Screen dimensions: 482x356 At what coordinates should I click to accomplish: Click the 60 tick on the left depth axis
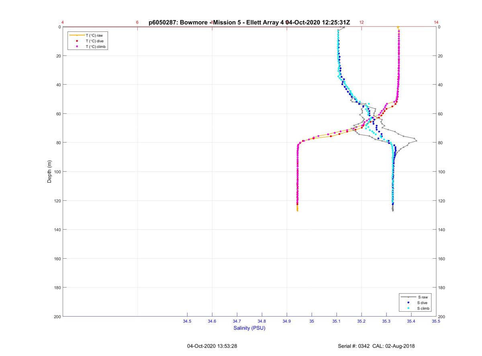click(58, 114)
